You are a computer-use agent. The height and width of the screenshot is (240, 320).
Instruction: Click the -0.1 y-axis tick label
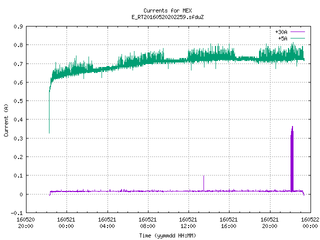pos(16,213)
